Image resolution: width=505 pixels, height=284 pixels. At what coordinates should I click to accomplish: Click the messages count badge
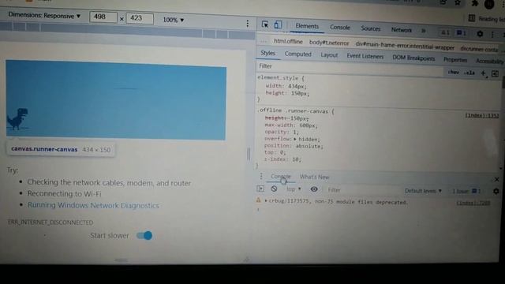click(x=461, y=33)
